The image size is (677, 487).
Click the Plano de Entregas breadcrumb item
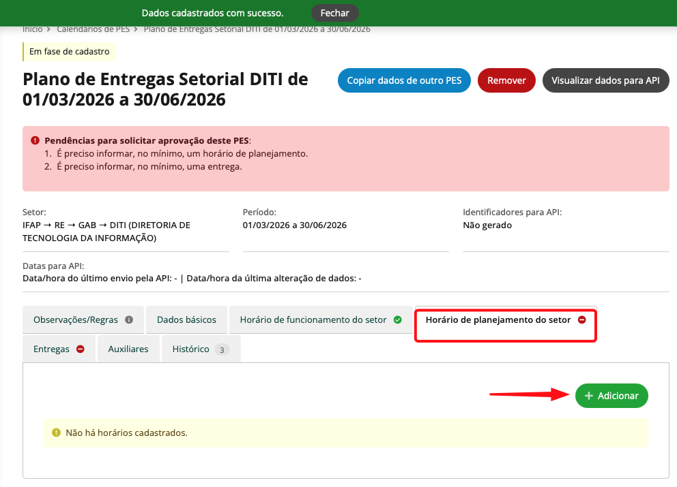[x=257, y=29]
